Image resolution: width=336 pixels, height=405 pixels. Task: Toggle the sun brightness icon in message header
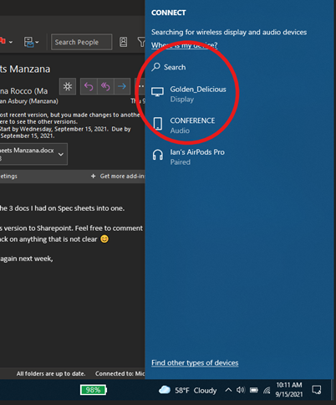click(68, 87)
